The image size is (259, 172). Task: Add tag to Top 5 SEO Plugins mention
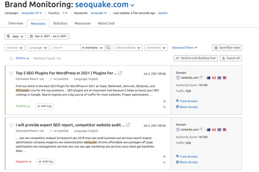(x=44, y=106)
